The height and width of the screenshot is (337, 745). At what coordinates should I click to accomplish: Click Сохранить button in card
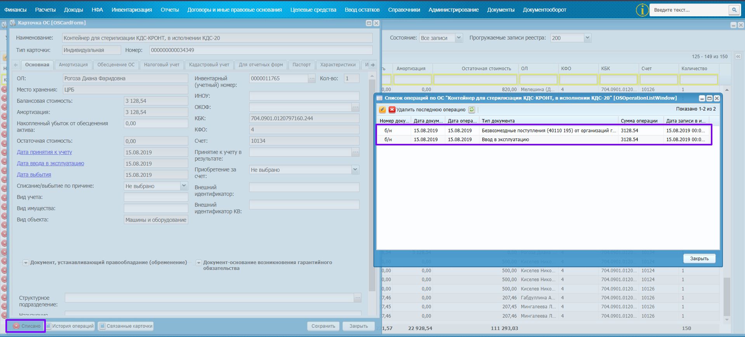click(x=323, y=326)
